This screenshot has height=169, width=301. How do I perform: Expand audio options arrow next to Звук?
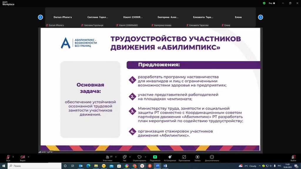tap(13, 157)
